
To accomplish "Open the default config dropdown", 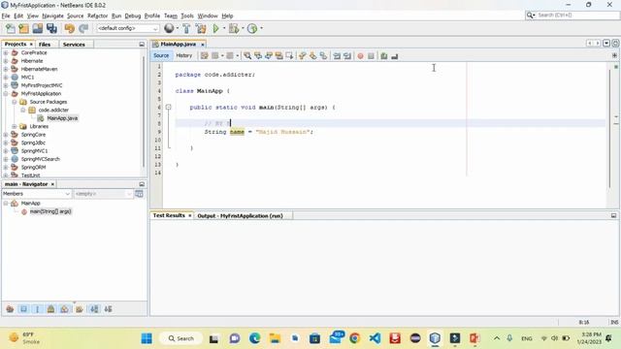I will pos(127,28).
